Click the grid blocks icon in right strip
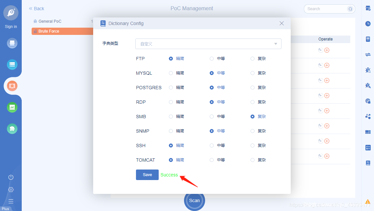 point(368,132)
